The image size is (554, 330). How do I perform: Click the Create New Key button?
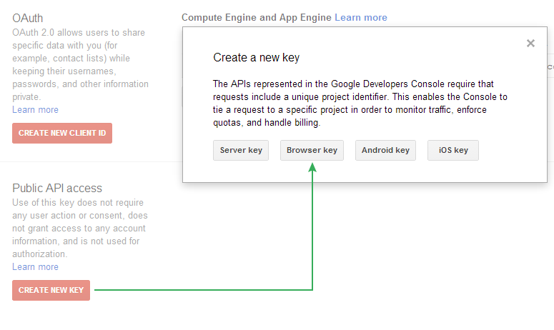point(51,290)
